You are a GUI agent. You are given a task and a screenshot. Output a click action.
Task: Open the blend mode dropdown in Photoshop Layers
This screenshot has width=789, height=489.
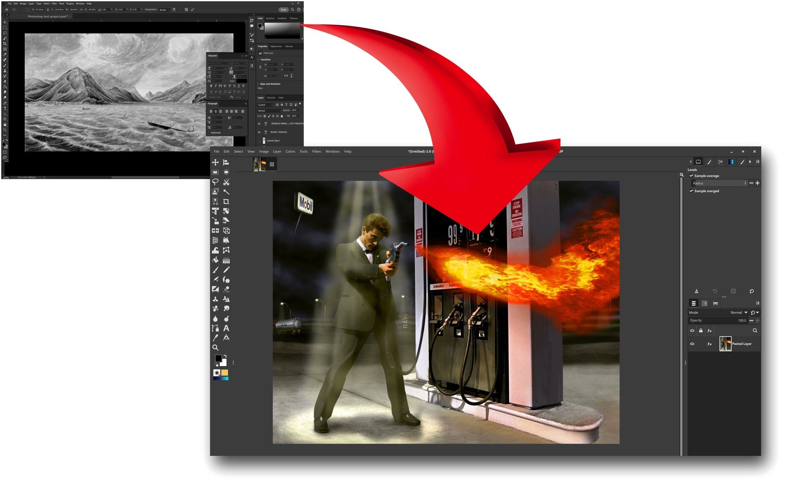pos(269,110)
